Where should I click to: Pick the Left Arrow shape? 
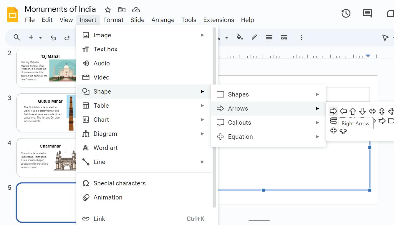click(x=343, y=111)
